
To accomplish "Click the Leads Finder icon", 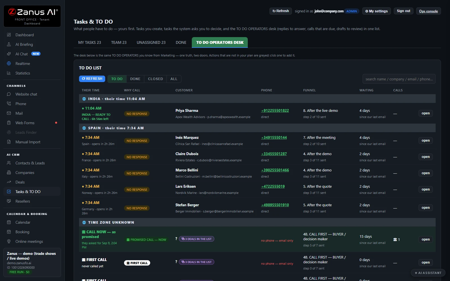I will point(9,132).
